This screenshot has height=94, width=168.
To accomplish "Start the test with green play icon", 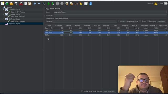I will [x=48, y=4].
